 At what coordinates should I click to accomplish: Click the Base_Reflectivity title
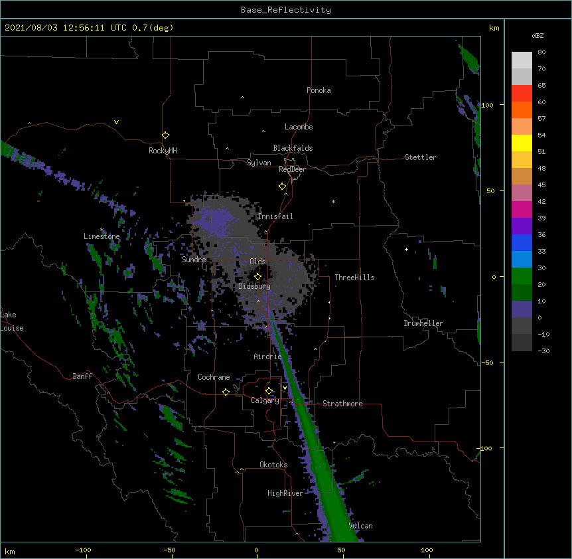coord(286,10)
